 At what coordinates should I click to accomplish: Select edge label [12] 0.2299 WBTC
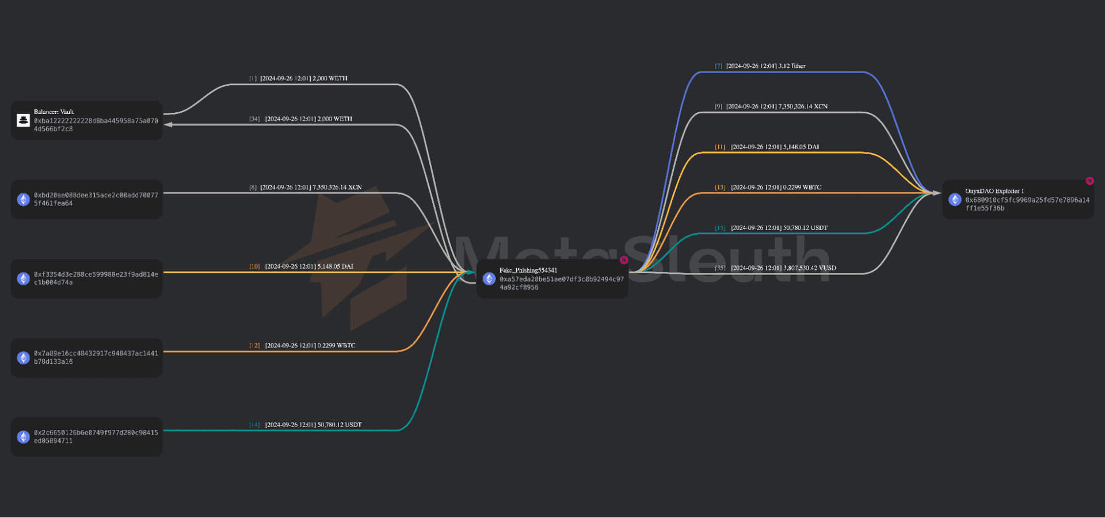302,346
